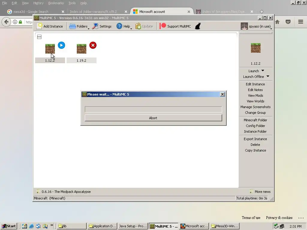Collapse the instance group toggle
The width and height of the screenshot is (307, 230).
39,37
